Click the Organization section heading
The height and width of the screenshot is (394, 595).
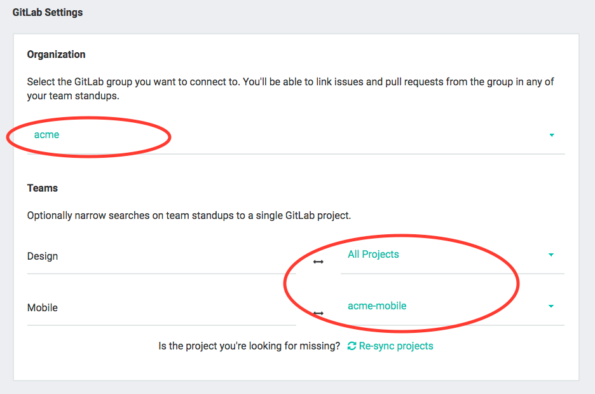[x=56, y=54]
